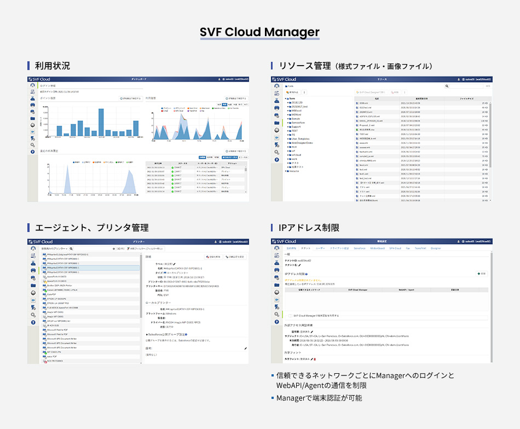The image size is (520, 429).
Task: Switch to the Designer tab in environment settings
Action: (x=436, y=248)
